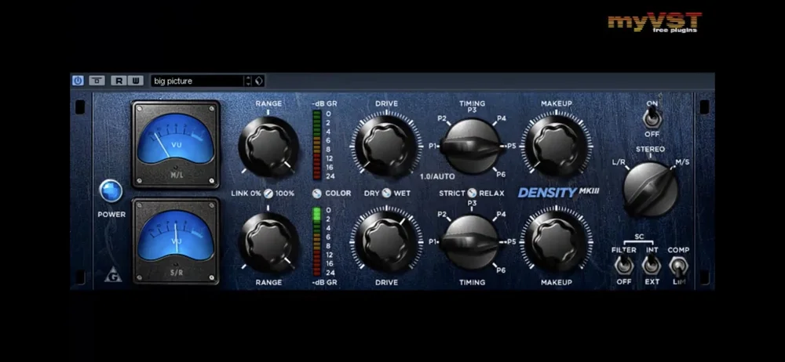
Task: Open the 'big picture' preset field
Action: pyautogui.click(x=197, y=81)
